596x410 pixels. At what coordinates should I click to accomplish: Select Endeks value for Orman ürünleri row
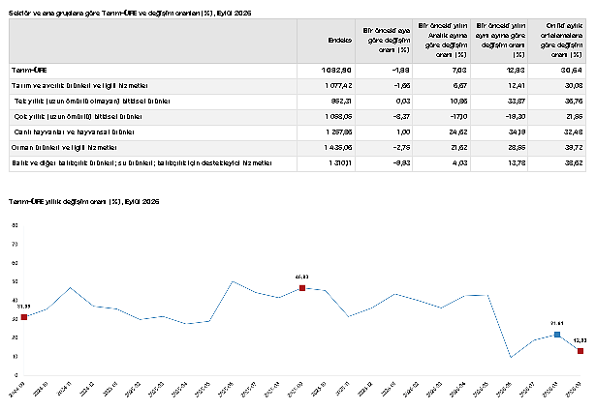pos(338,148)
